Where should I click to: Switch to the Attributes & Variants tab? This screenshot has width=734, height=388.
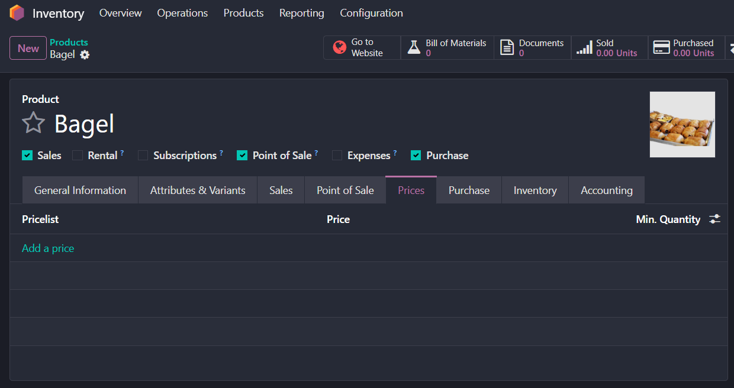(x=198, y=190)
